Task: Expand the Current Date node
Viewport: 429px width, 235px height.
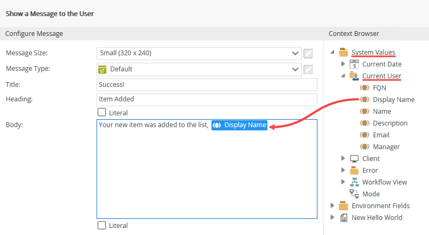Action: (x=343, y=64)
